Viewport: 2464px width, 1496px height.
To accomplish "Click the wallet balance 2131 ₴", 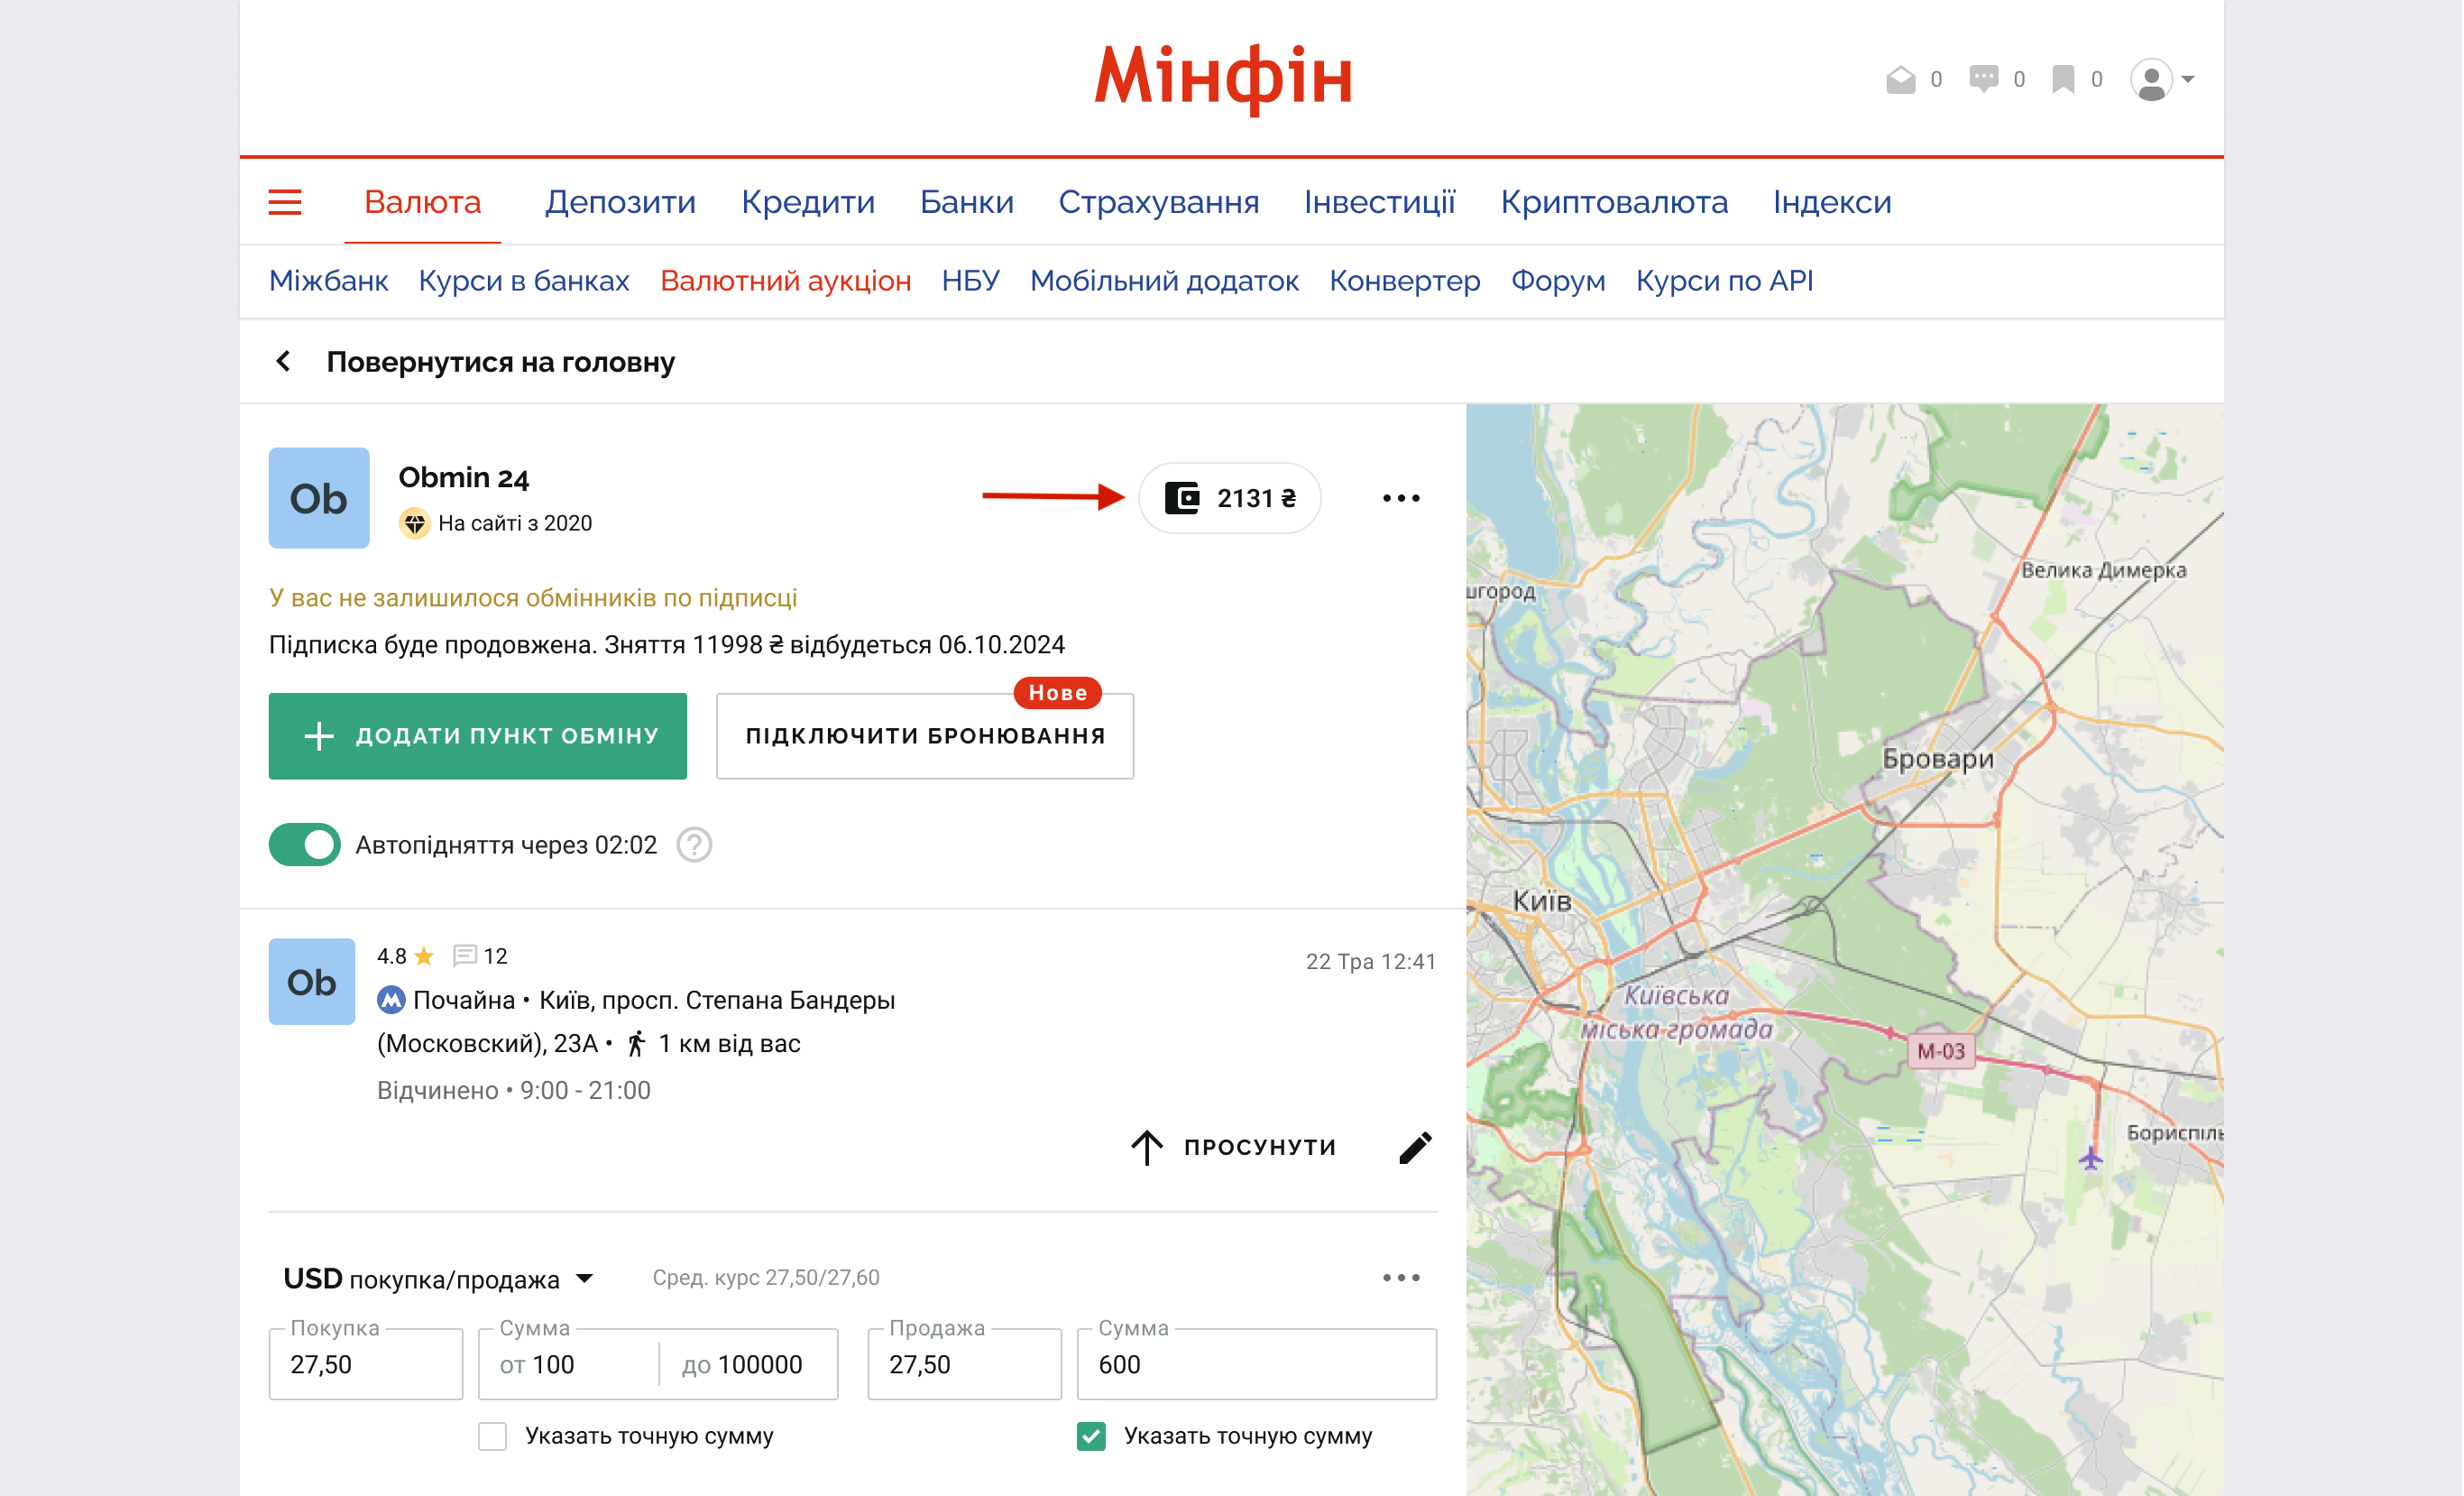I will (x=1230, y=497).
